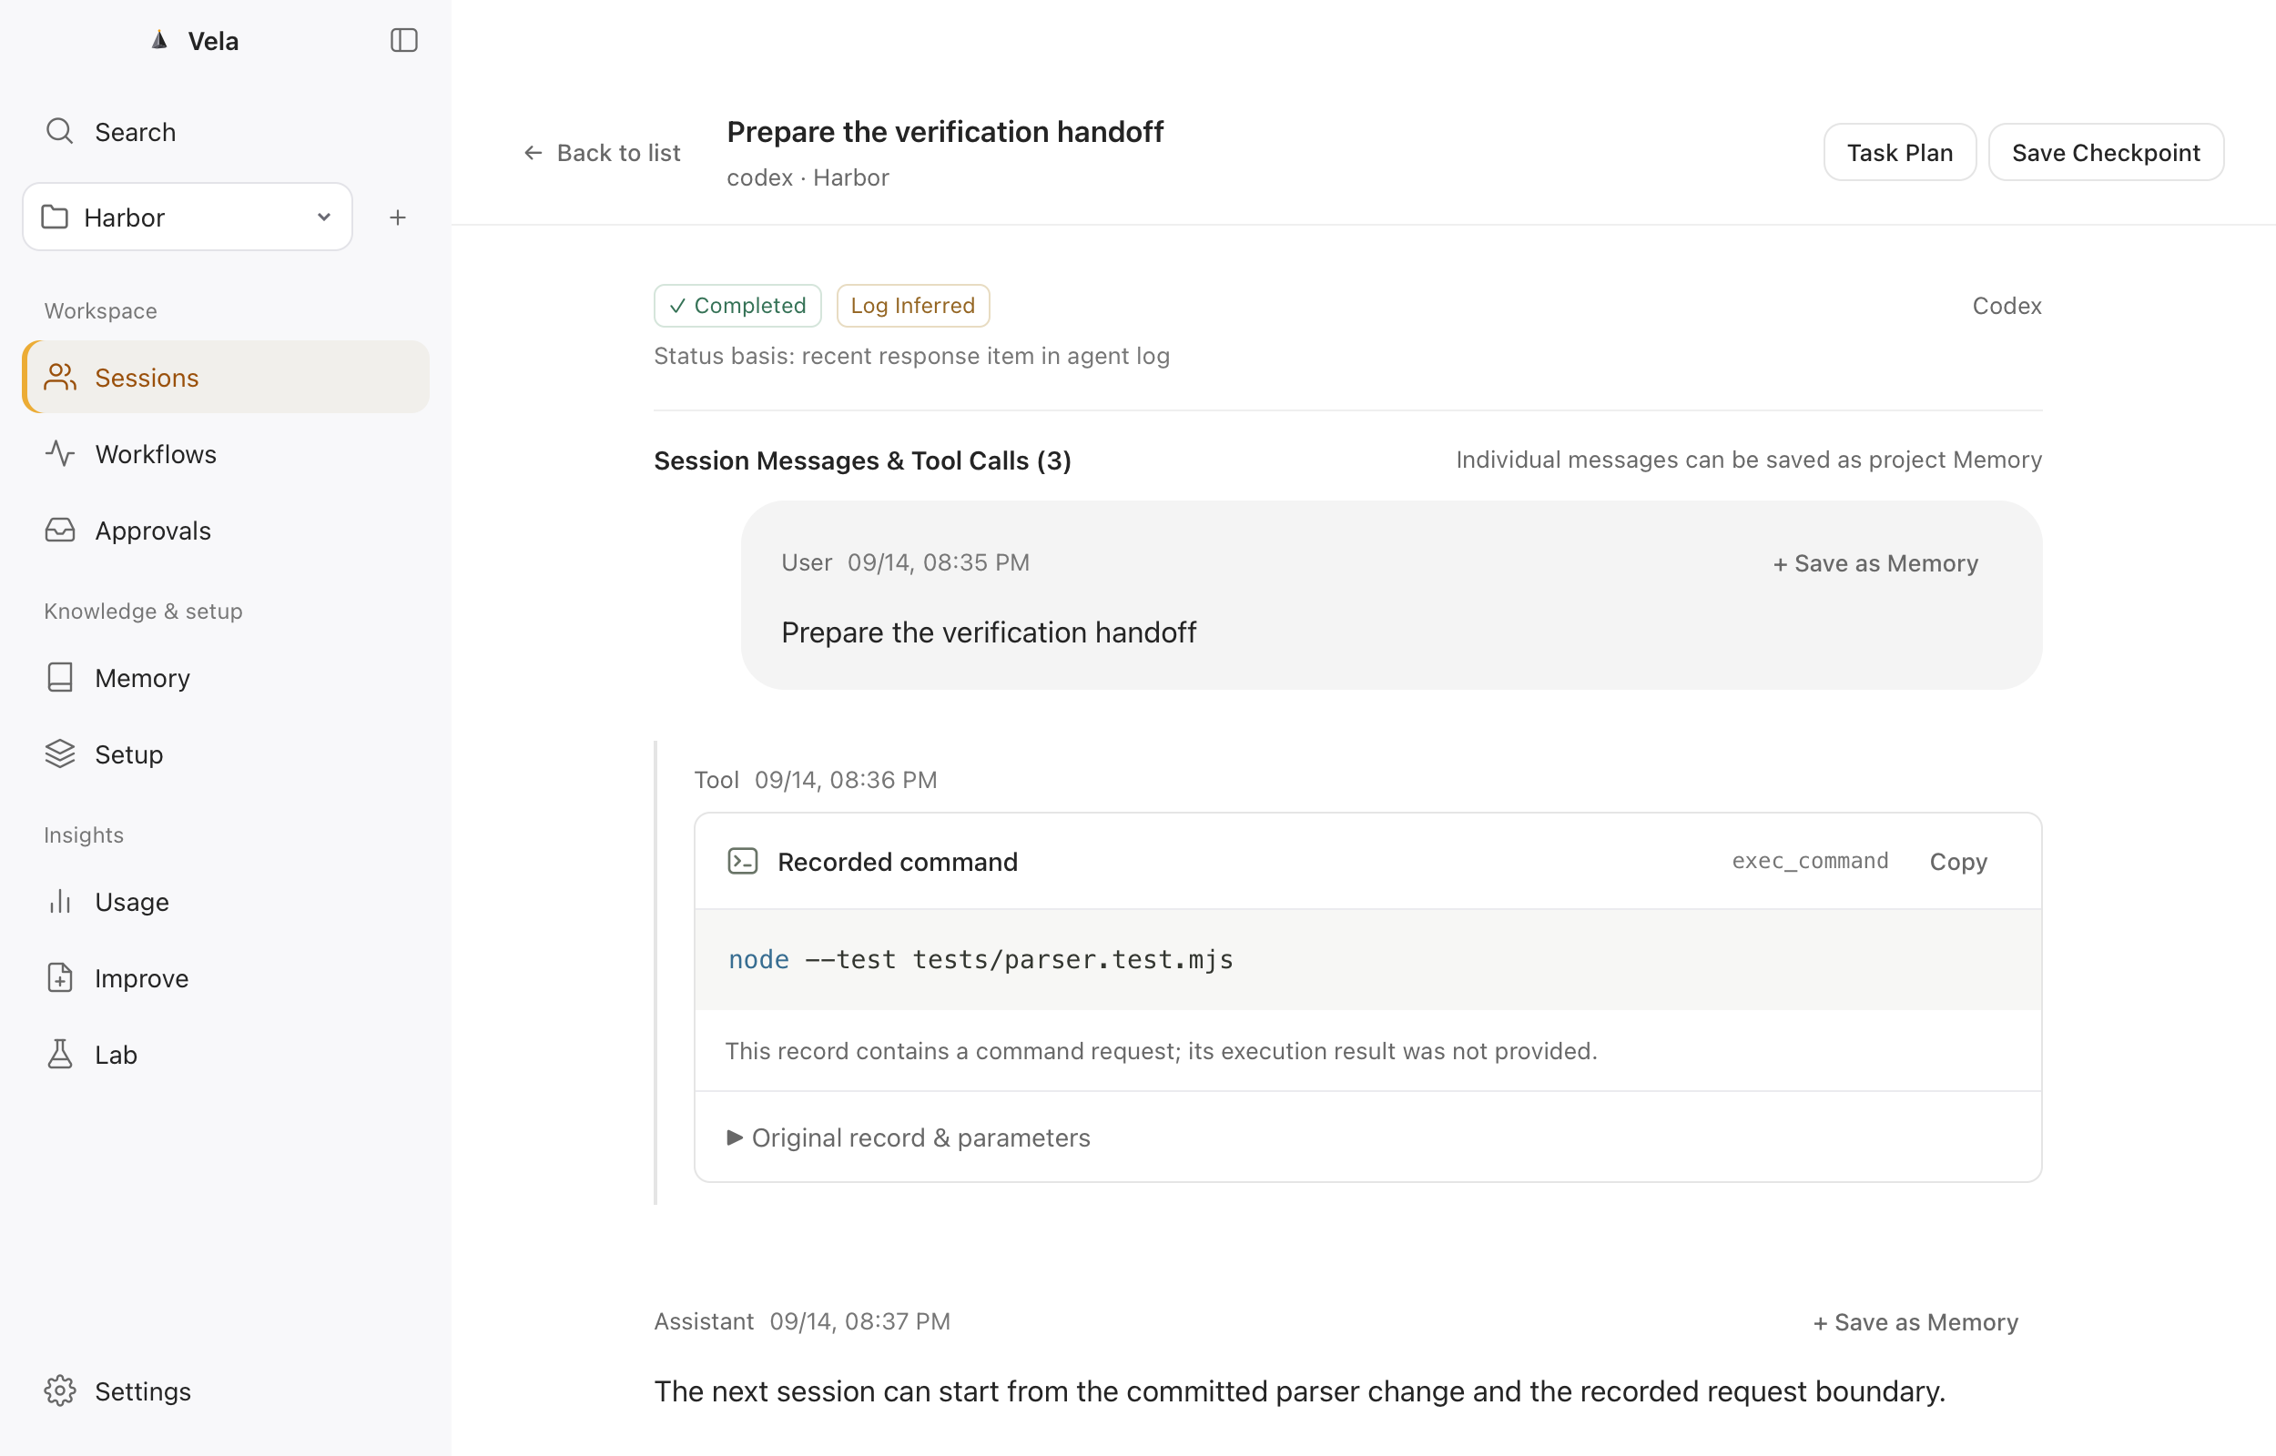Screen dimensions: 2276x1456
Task: Click the Memory book icon
Action: point(60,678)
